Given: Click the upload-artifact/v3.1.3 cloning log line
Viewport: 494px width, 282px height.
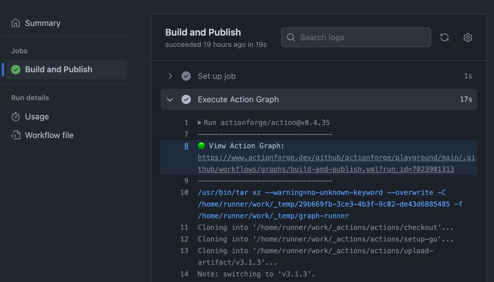Looking at the screenshot, I should coord(315,256).
